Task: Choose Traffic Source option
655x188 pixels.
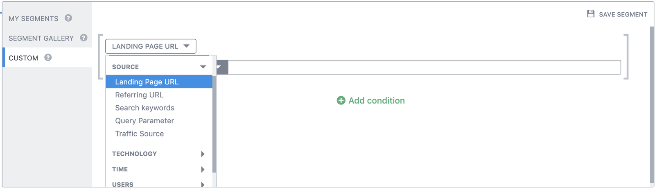Action: pyautogui.click(x=139, y=134)
